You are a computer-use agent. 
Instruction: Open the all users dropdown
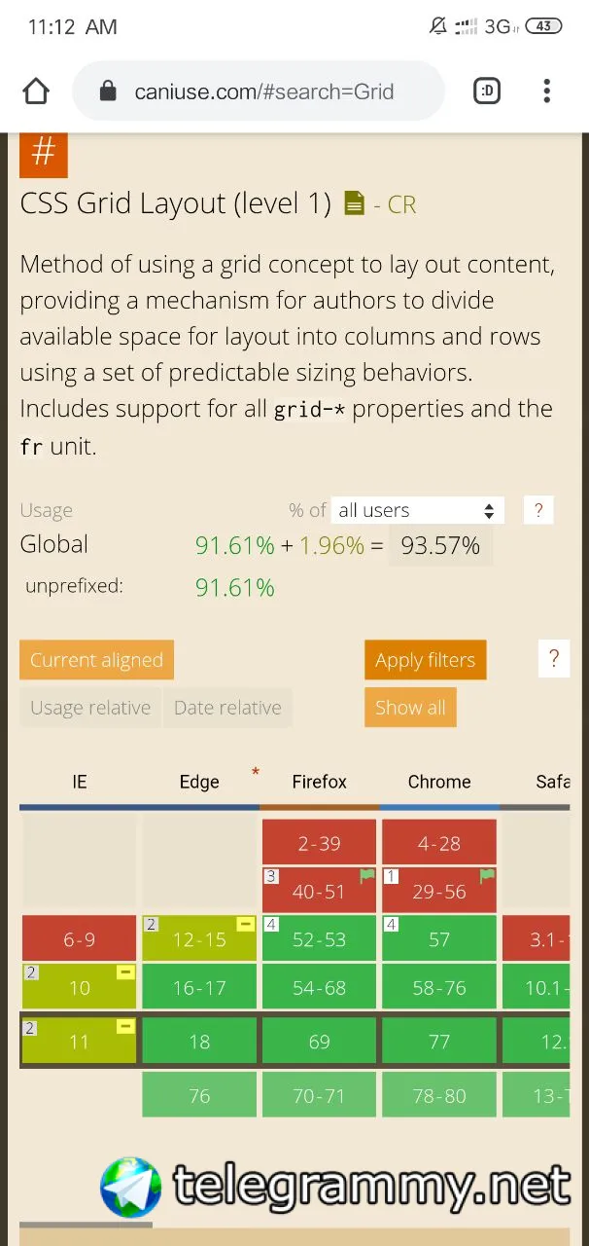click(418, 510)
